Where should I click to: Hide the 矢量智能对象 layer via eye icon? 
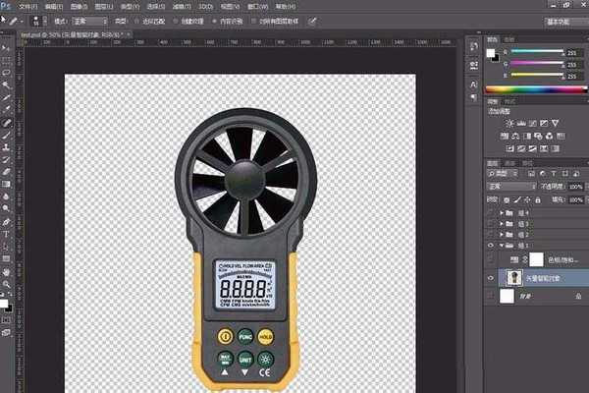[492, 278]
